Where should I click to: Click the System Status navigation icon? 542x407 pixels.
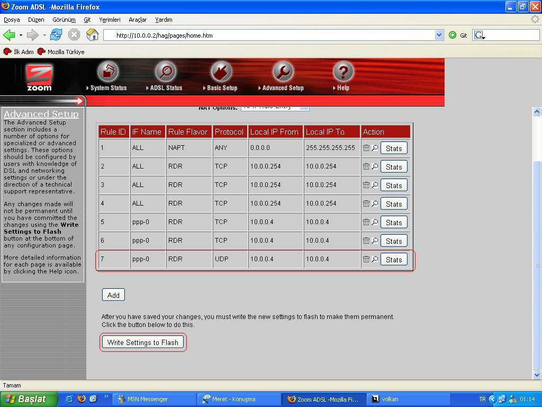click(x=108, y=72)
